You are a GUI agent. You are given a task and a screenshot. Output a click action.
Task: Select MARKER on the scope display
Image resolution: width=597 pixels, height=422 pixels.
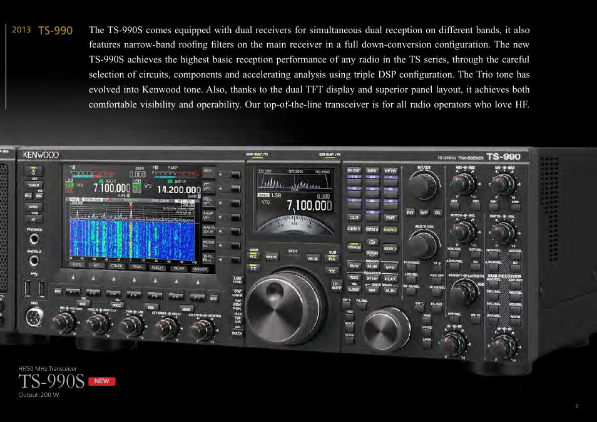click(200, 269)
